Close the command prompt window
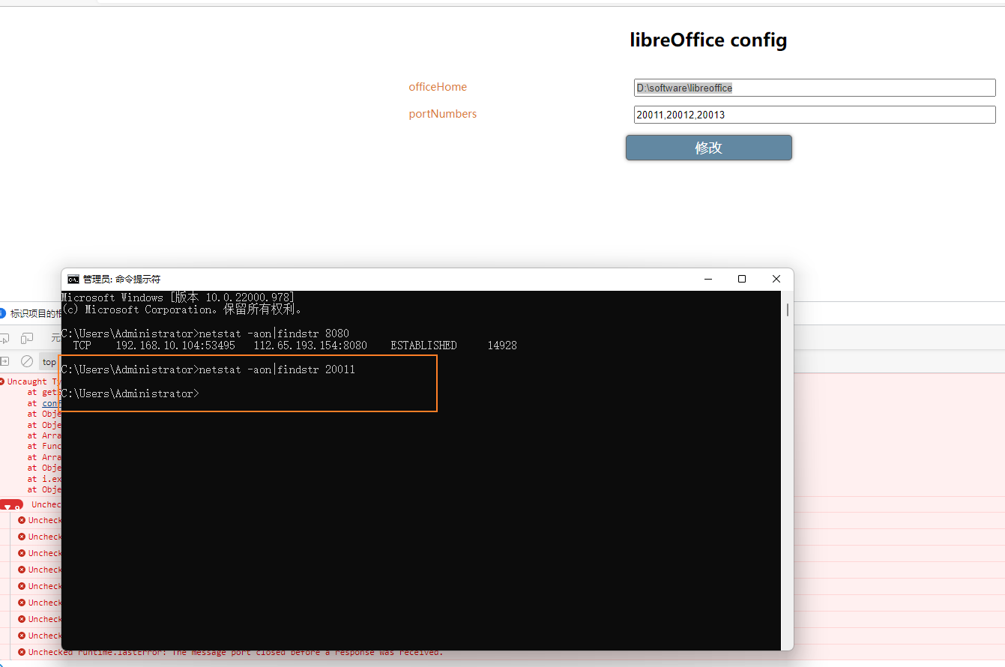1005x667 pixels. coord(776,279)
